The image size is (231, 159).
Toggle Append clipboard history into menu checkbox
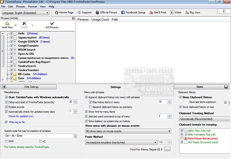(x=86, y=97)
